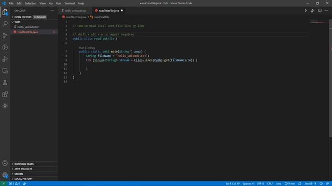The height and width of the screenshot is (186, 332).
Task: Click the VS Code logo icon
Action: coord(4,3)
